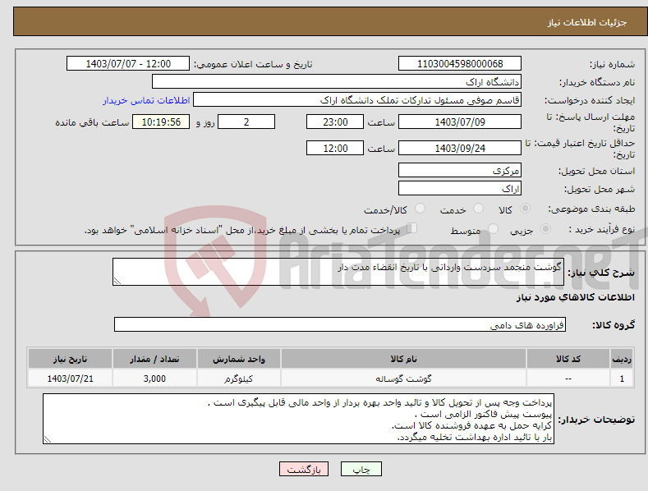This screenshot has width=648, height=491.
Task: Select the متوسط purchase type radio
Action: [493, 229]
